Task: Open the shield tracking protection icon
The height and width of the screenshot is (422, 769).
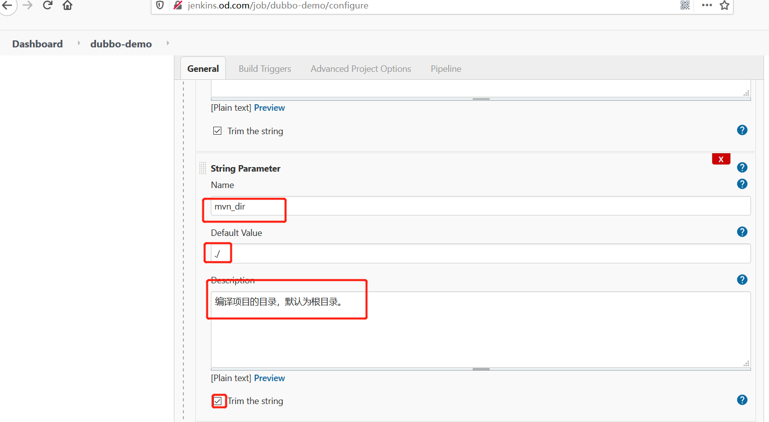Action: click(160, 5)
